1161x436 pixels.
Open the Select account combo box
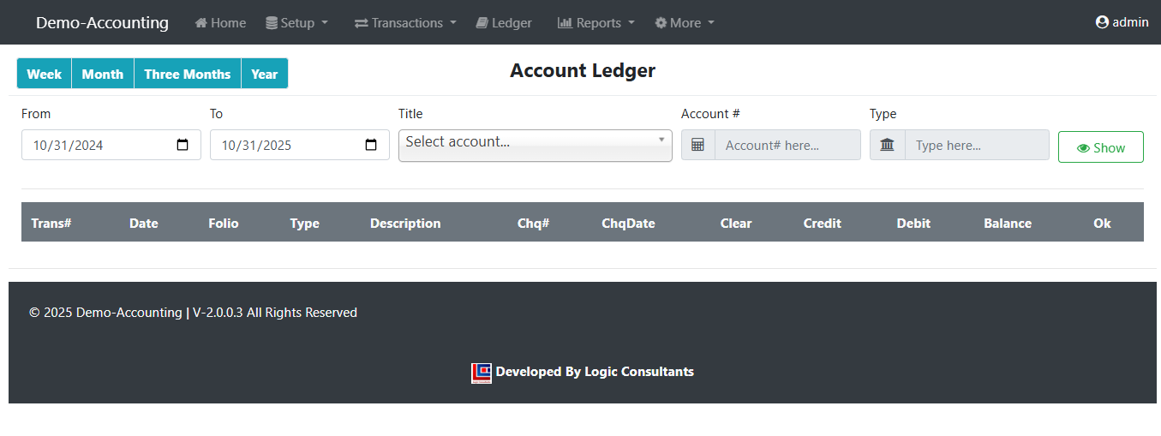pos(535,146)
